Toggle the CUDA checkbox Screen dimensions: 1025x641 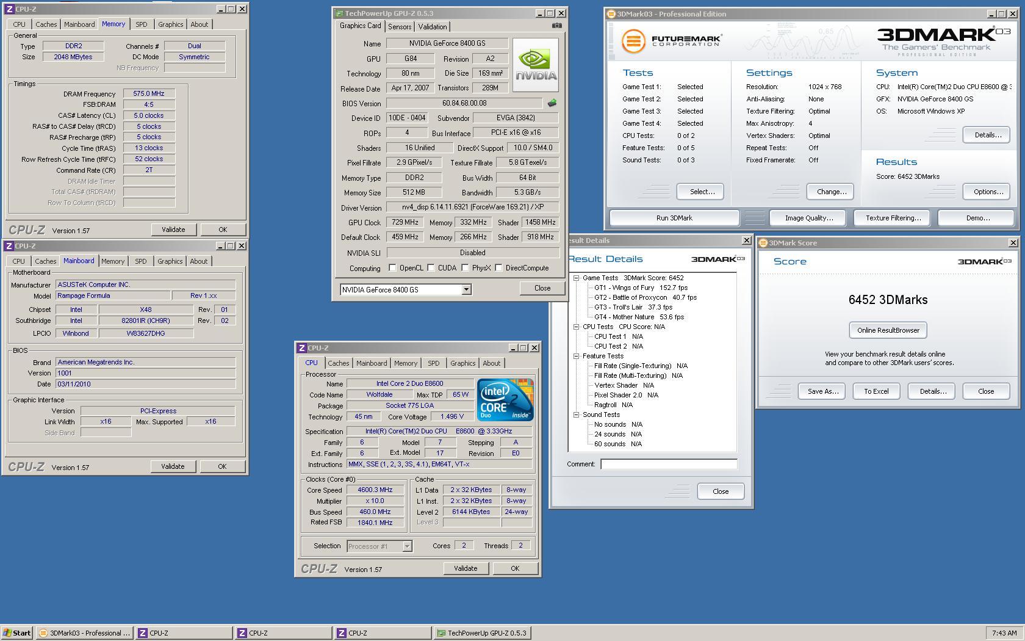coord(431,268)
